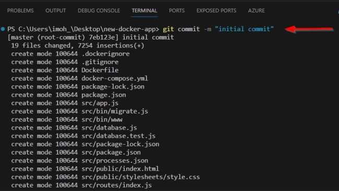Viewport: 339px width, 191px height.
Task: Click the src/database.js line
Action: [74, 128]
